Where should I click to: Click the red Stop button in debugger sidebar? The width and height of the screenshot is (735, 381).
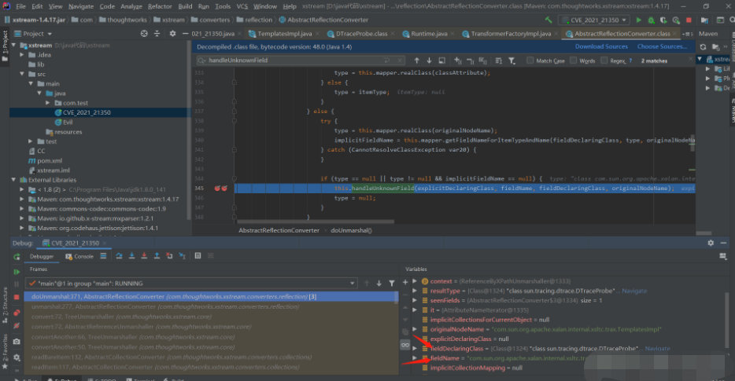tap(16, 297)
